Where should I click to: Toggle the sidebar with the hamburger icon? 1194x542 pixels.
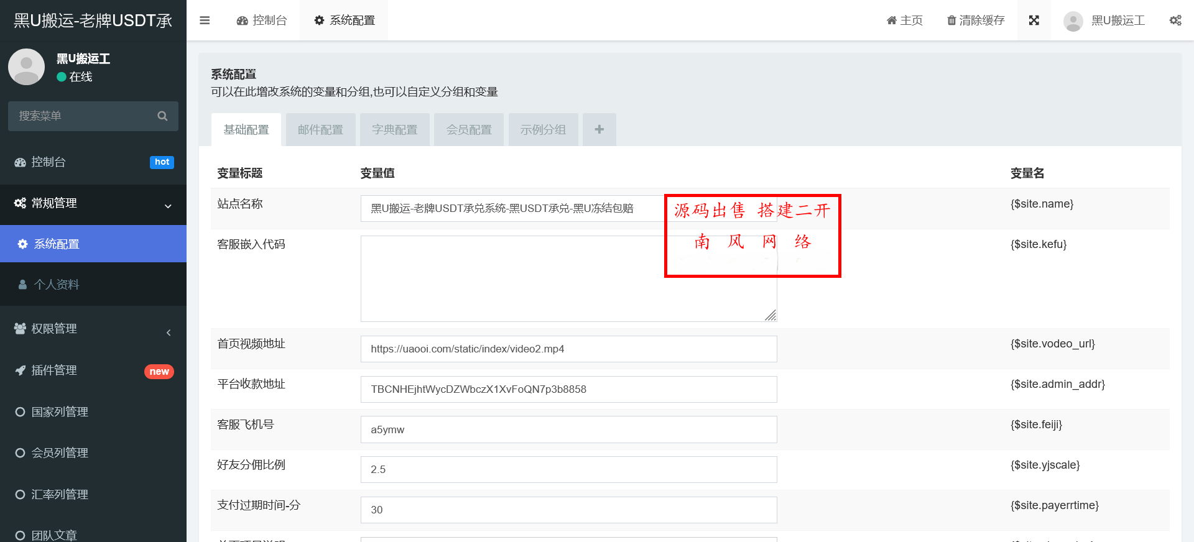pyautogui.click(x=205, y=21)
